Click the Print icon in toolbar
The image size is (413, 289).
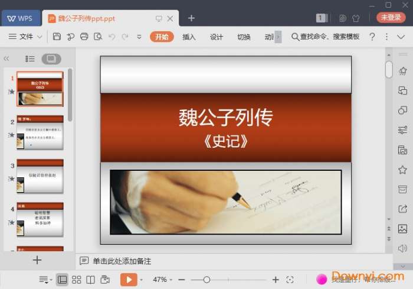click(84, 37)
